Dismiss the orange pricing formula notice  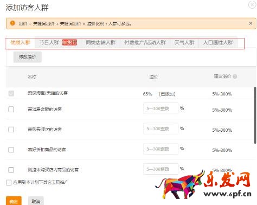tap(250, 23)
